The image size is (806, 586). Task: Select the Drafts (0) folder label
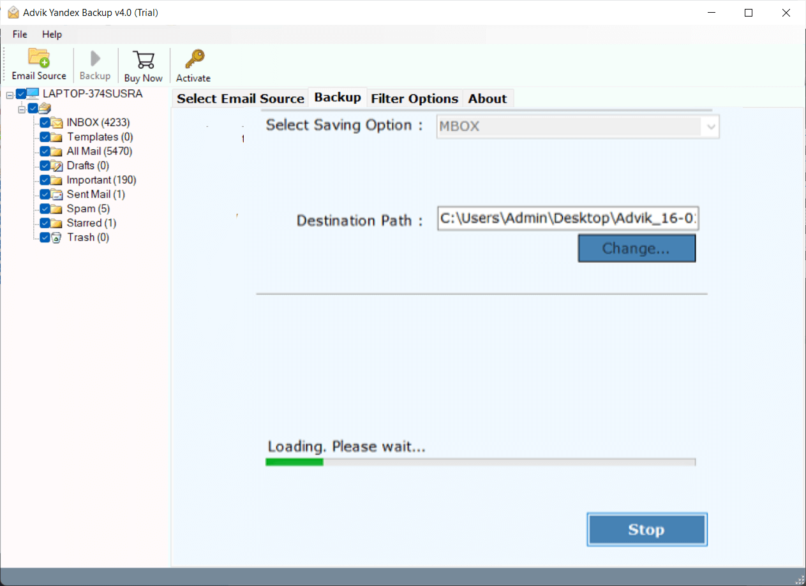[x=87, y=166]
